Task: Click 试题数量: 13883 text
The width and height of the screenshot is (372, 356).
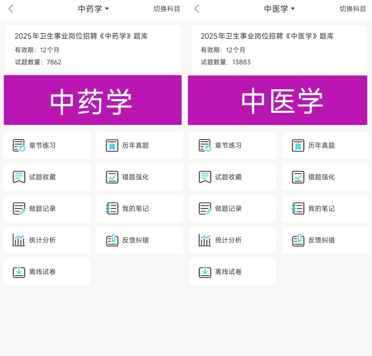Action: tap(226, 62)
